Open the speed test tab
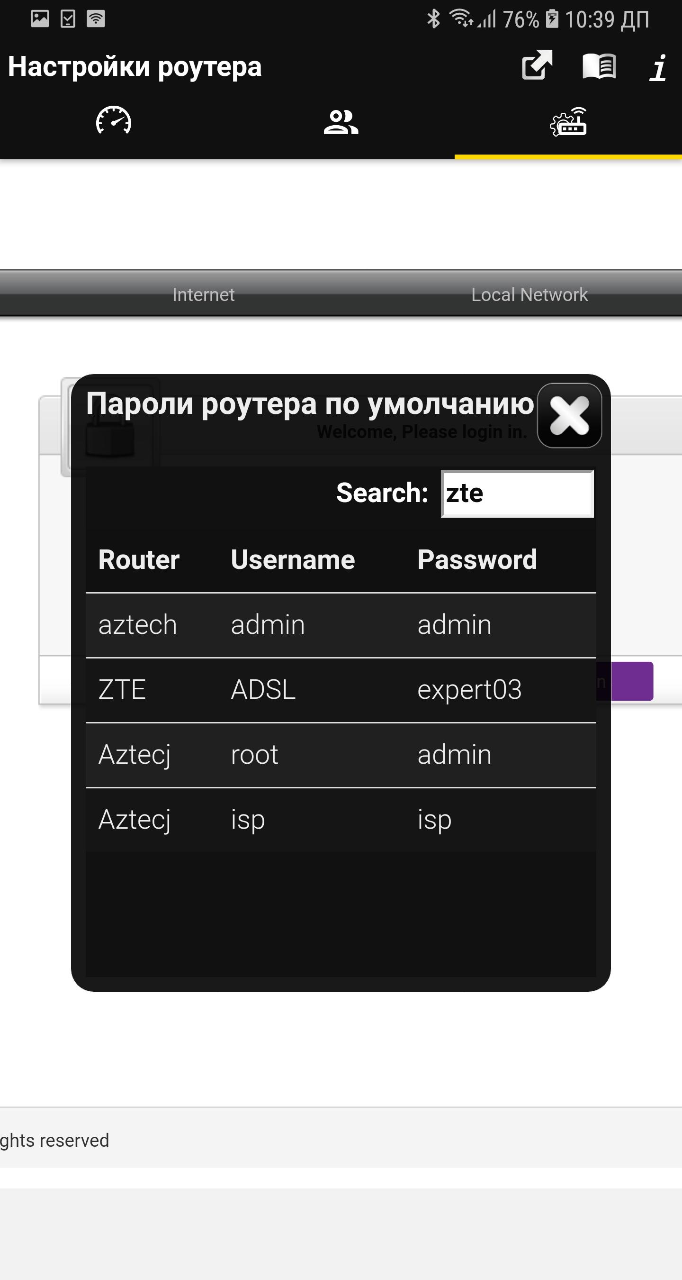Image resolution: width=682 pixels, height=1280 pixels. 114,121
